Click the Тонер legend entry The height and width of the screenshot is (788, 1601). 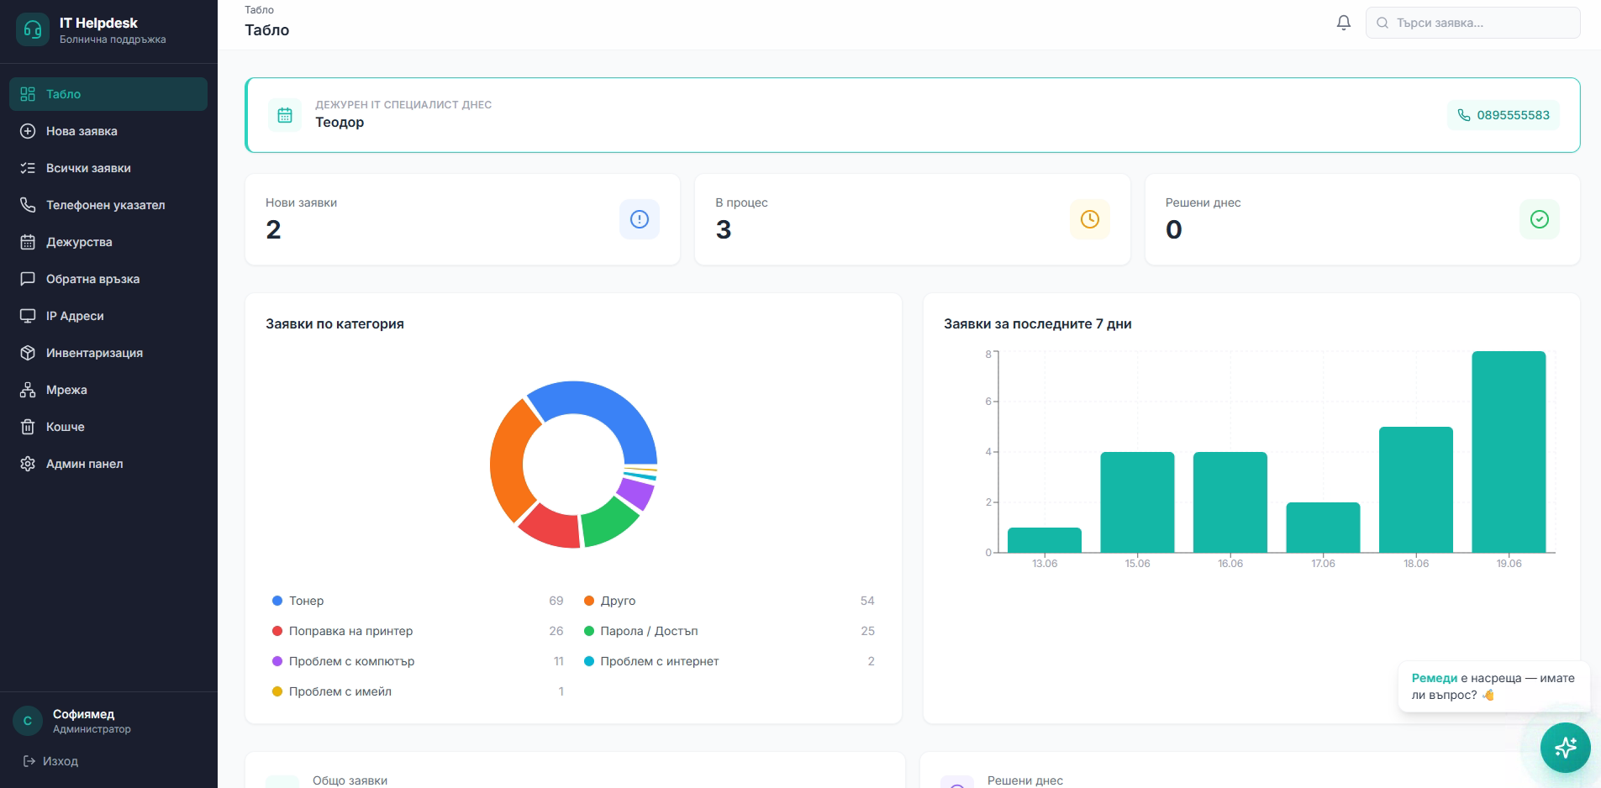coord(418,601)
